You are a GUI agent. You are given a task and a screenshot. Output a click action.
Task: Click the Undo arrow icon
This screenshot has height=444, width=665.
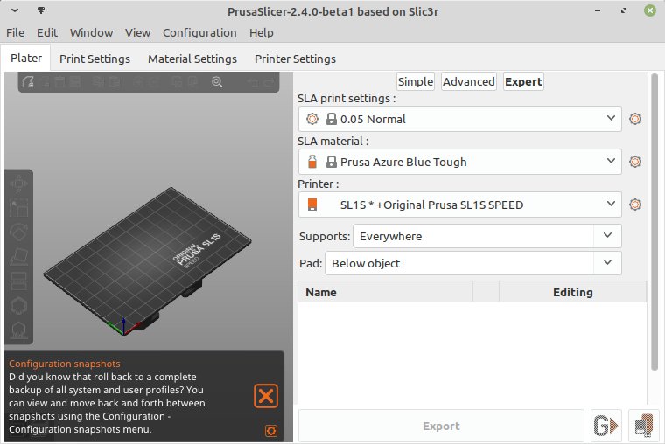(253, 82)
